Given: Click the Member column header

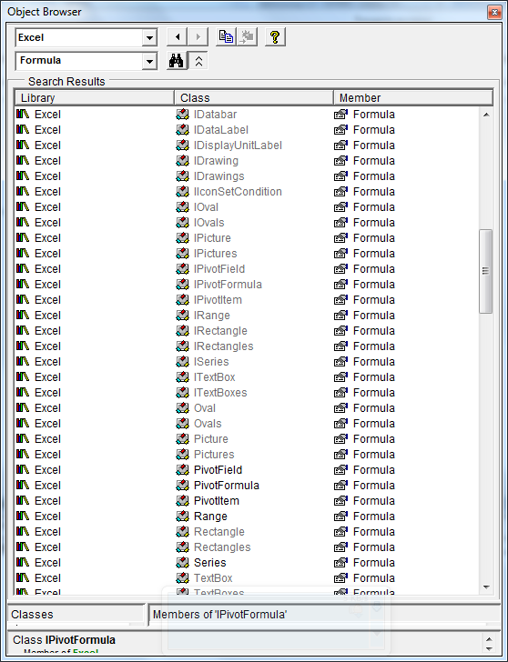Looking at the screenshot, I should click(413, 97).
